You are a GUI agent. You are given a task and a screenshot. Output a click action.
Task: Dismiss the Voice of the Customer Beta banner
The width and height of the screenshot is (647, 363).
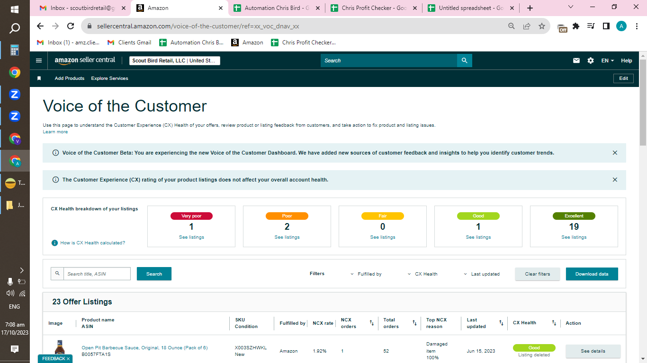615,153
